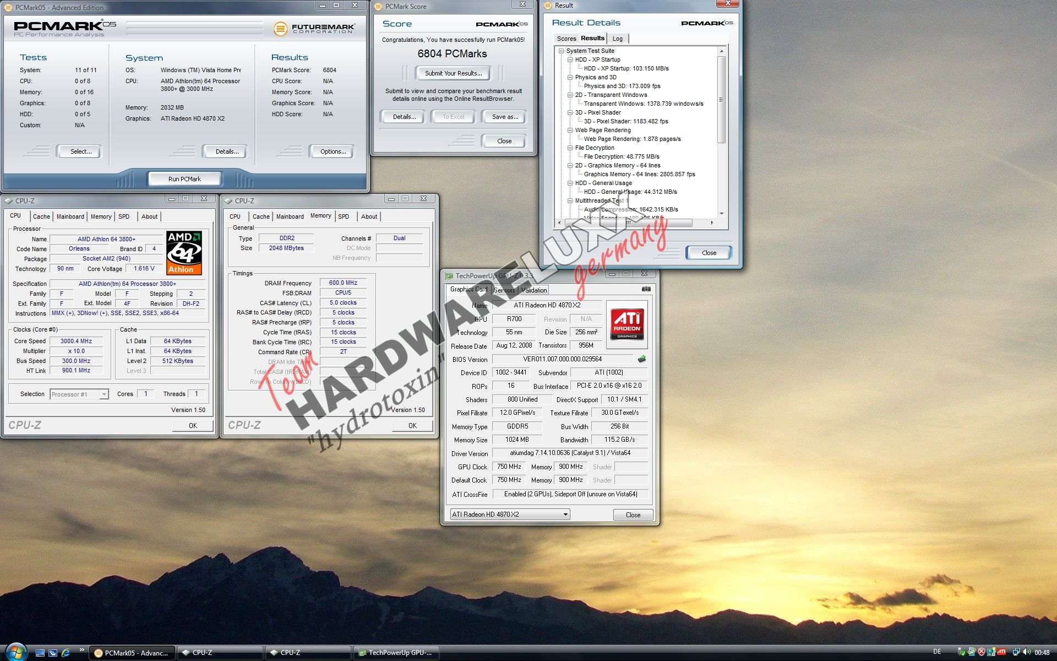Image resolution: width=1057 pixels, height=661 pixels.
Task: Open the Windows Start orb
Action: tap(15, 652)
